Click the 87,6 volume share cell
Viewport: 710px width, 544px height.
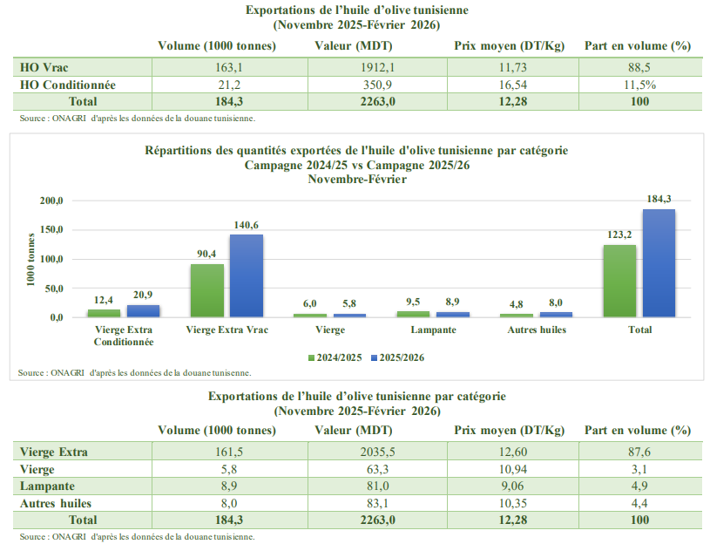tap(640, 452)
